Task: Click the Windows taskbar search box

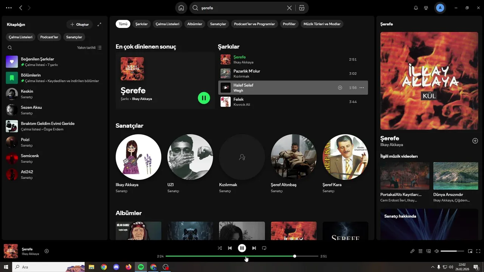Action: (48, 267)
